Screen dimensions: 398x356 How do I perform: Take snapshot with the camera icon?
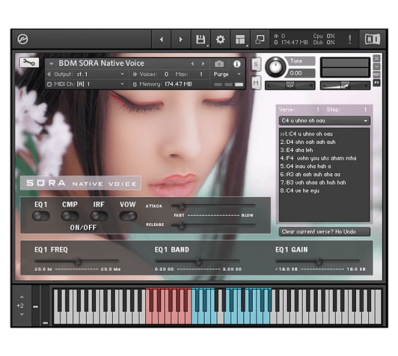220,64
